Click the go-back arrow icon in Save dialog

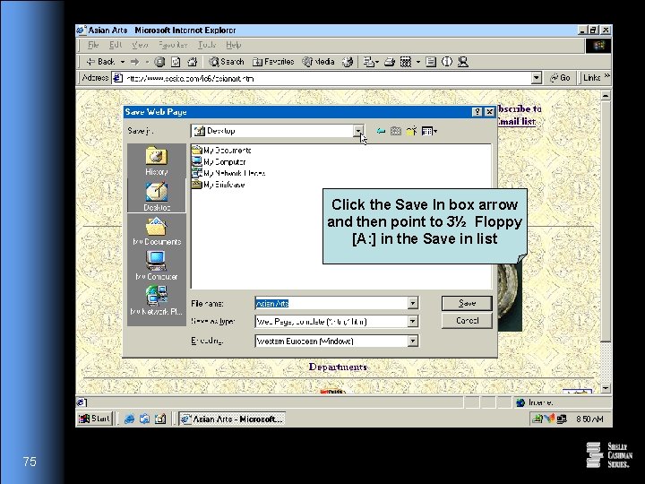pyautogui.click(x=381, y=131)
